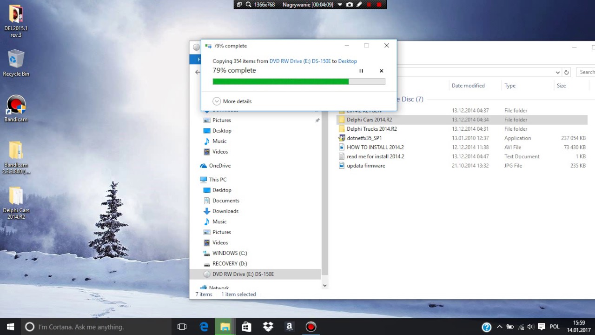Open Amazon from the taskbar

click(x=290, y=327)
